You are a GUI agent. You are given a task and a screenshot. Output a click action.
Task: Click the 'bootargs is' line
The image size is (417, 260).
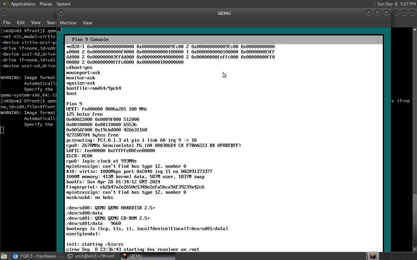(x=147, y=228)
